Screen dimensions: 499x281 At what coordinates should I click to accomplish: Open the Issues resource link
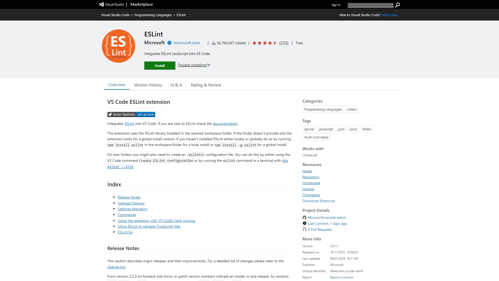(x=307, y=171)
